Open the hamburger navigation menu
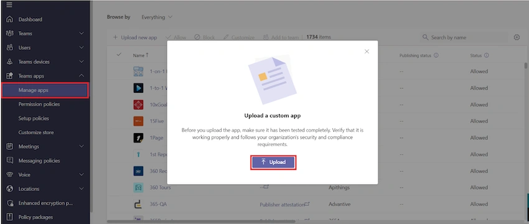Screen dimensions: 529x224 (9, 5)
